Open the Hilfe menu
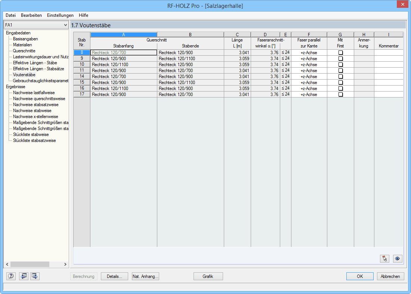Viewport: 411px width, 294px height. (x=84, y=15)
